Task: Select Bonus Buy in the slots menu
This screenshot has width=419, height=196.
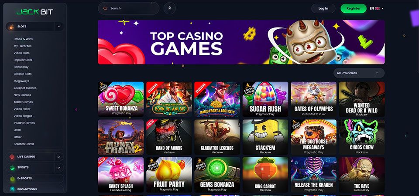Action: [21, 67]
